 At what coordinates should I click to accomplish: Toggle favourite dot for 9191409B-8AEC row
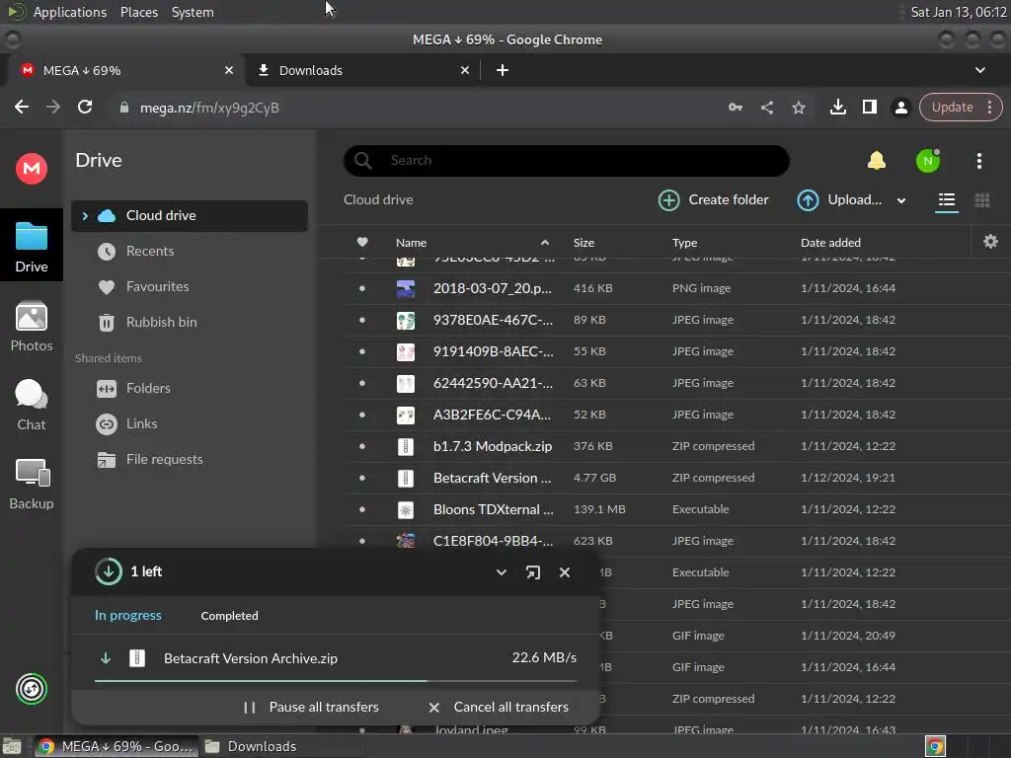(x=361, y=351)
